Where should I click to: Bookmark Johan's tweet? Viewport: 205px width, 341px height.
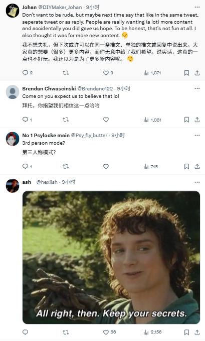click(x=186, y=73)
